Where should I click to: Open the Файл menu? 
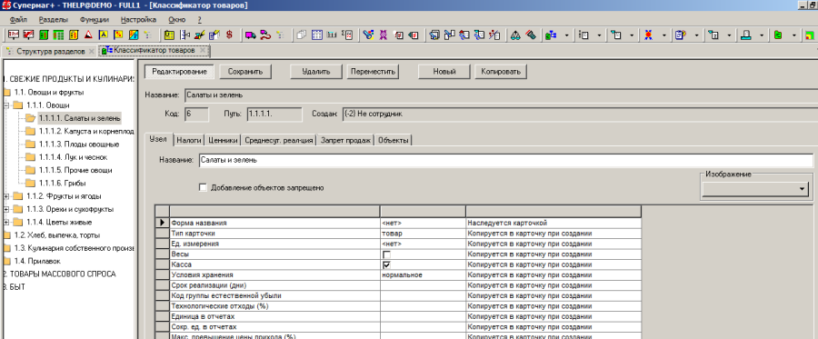(18, 19)
